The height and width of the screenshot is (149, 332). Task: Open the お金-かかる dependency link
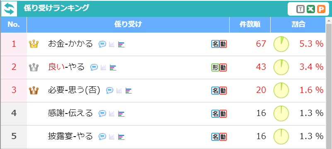point(70,44)
